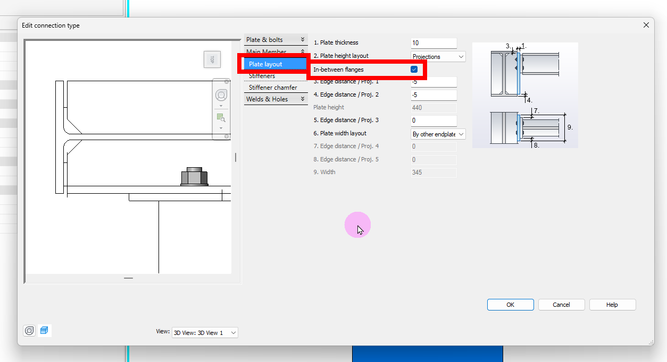Click the greyed Width value 345
667x362 pixels.
pyautogui.click(x=433, y=173)
